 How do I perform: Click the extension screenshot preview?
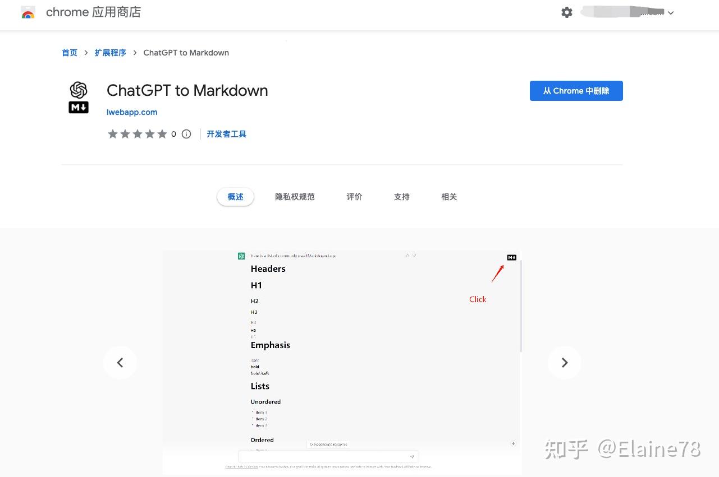341,362
